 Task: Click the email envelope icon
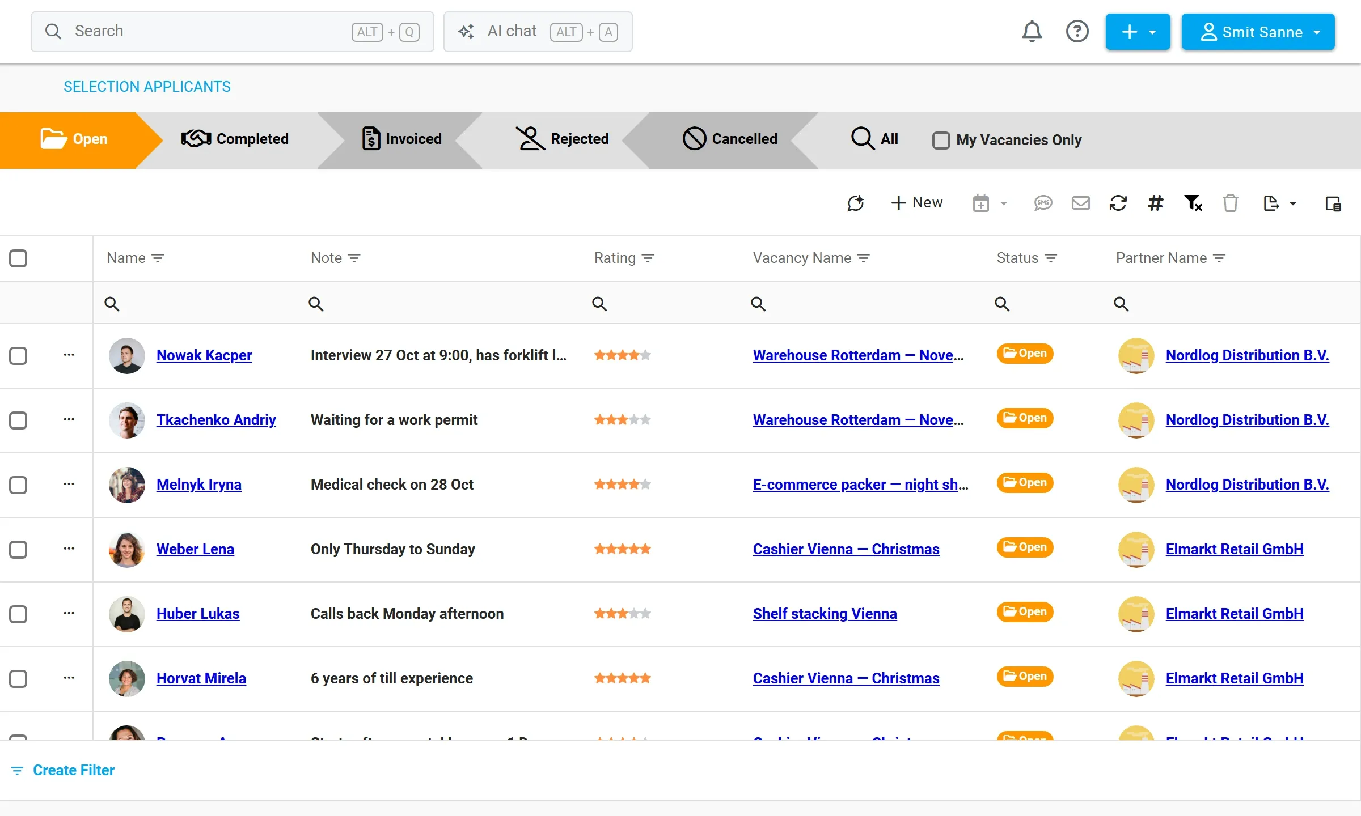point(1080,203)
